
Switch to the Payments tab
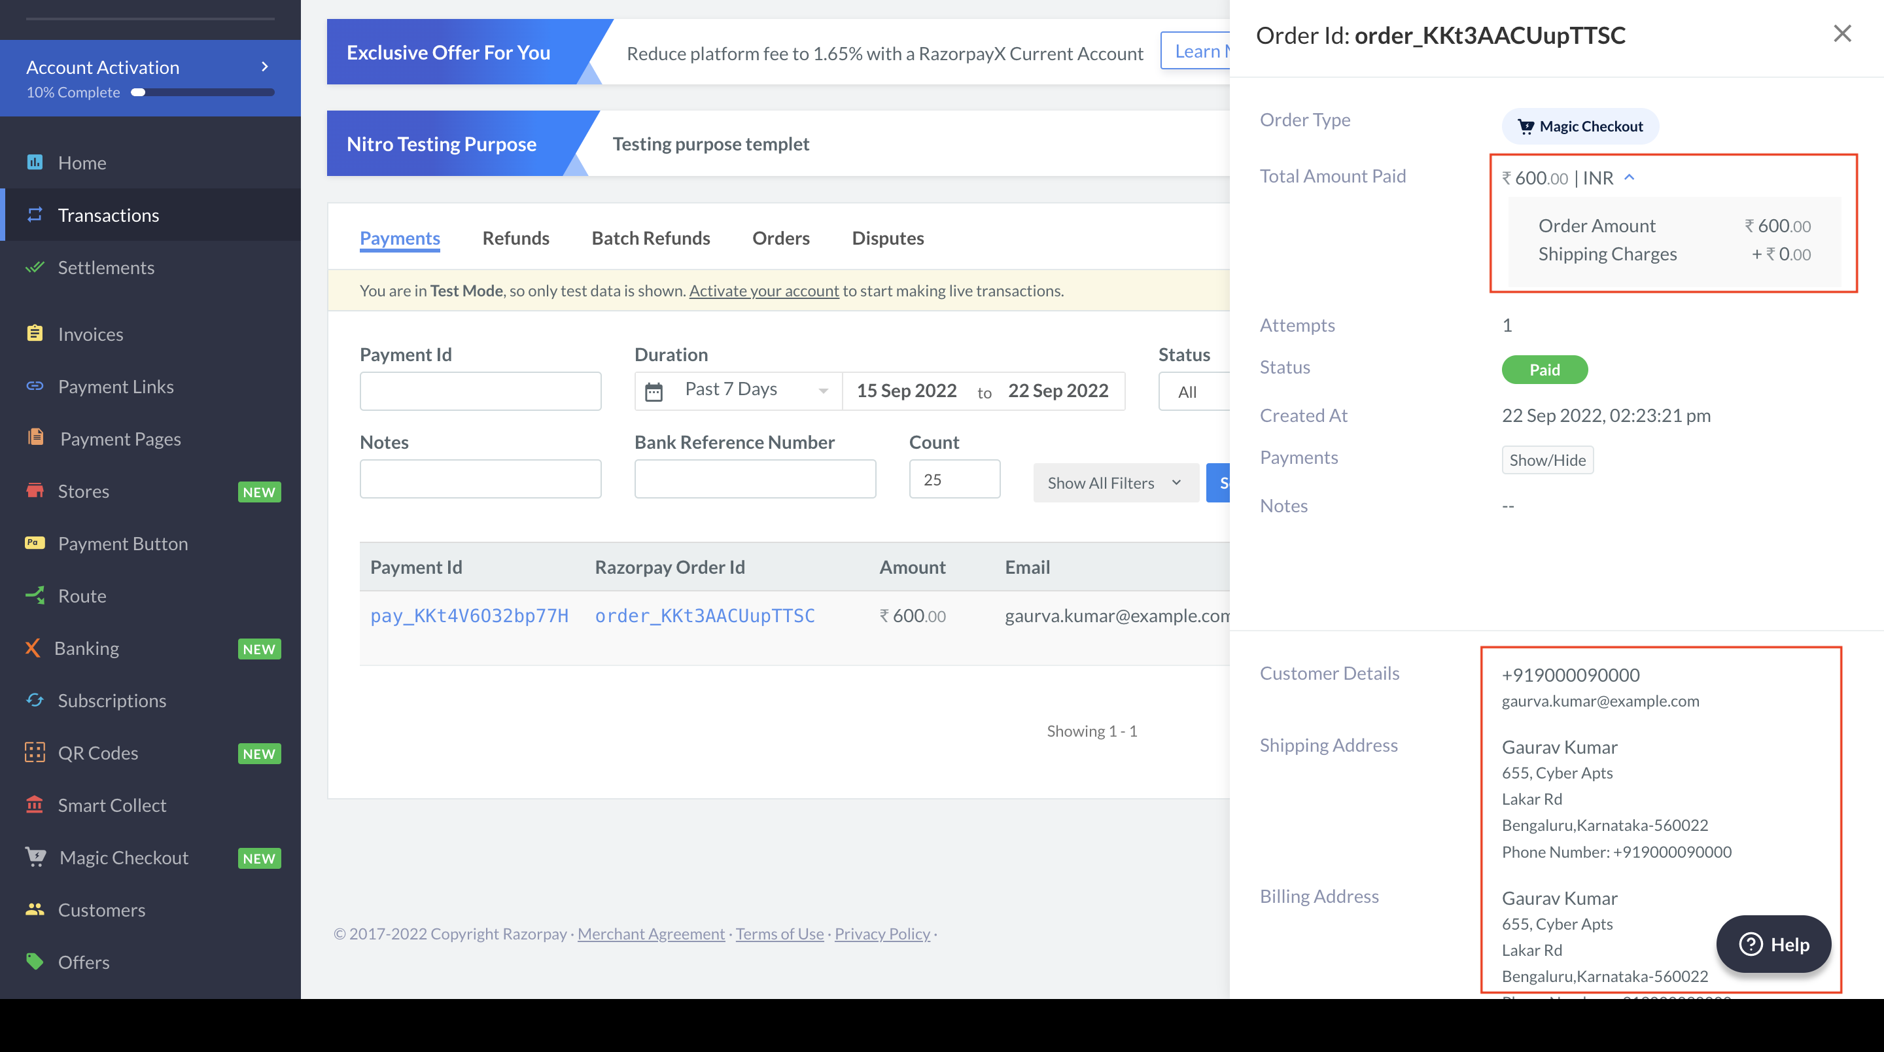tap(400, 237)
